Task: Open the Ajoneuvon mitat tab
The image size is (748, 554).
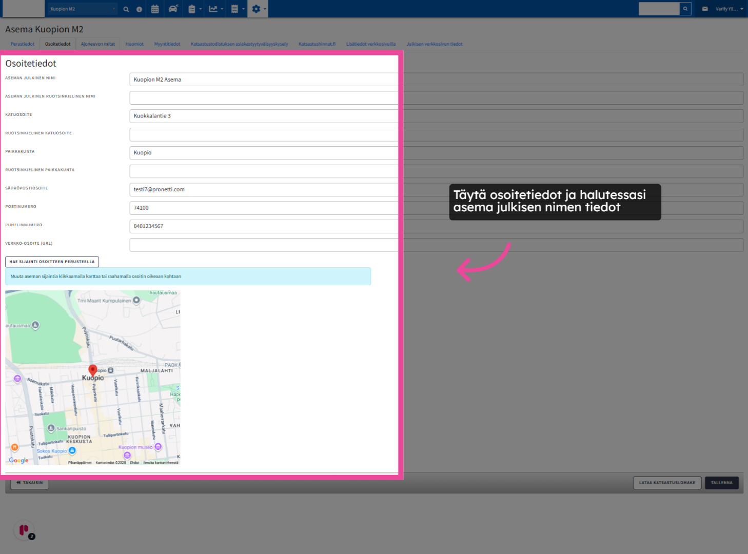Action: 98,44
